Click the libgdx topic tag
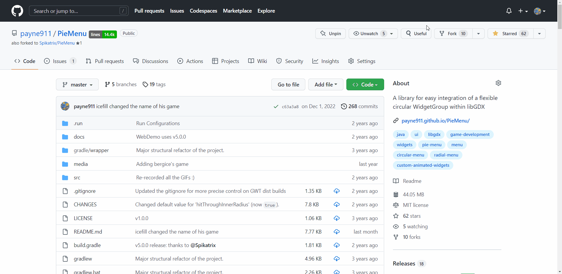This screenshot has width=562, height=274. [x=434, y=135]
